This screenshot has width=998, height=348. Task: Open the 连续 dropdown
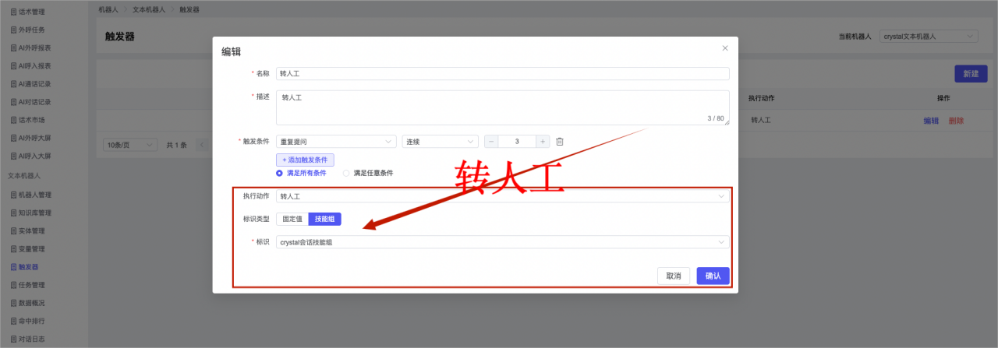point(440,142)
